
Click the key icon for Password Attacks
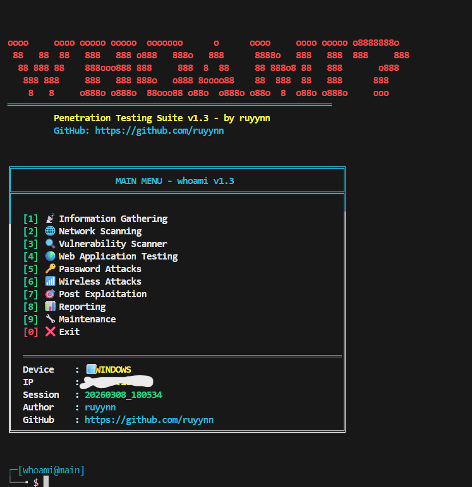pyautogui.click(x=50, y=269)
